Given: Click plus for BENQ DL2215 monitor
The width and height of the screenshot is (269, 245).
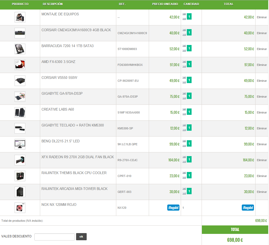Looking at the screenshot, I should (x=184, y=141).
